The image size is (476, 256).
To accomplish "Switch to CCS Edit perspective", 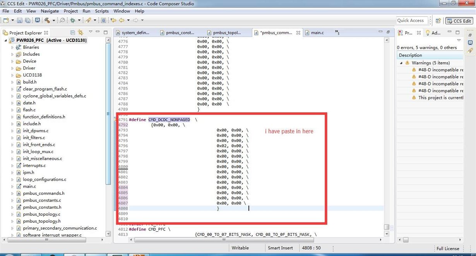I will point(459,21).
